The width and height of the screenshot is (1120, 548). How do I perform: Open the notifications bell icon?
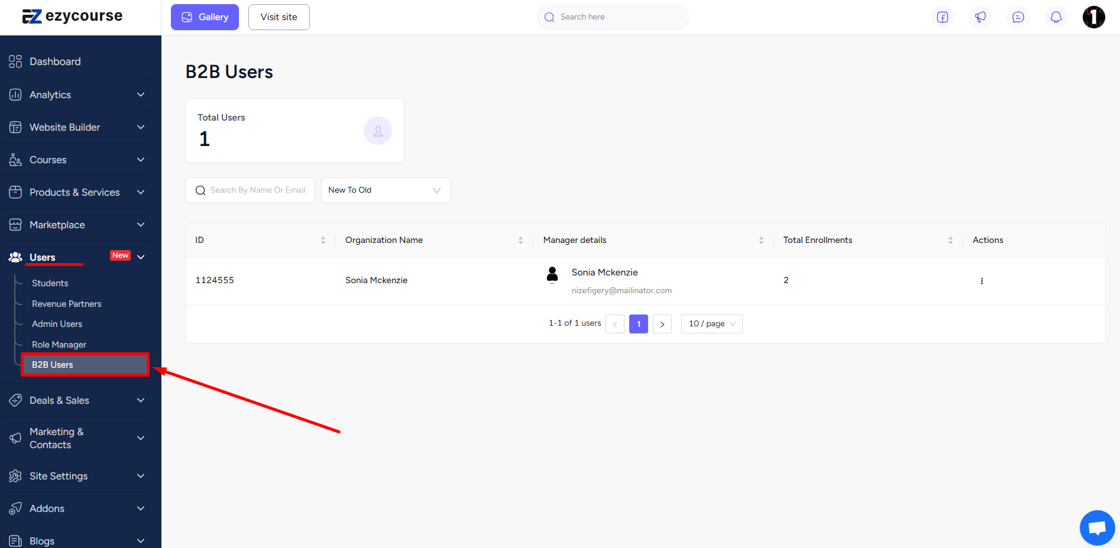(x=1056, y=17)
